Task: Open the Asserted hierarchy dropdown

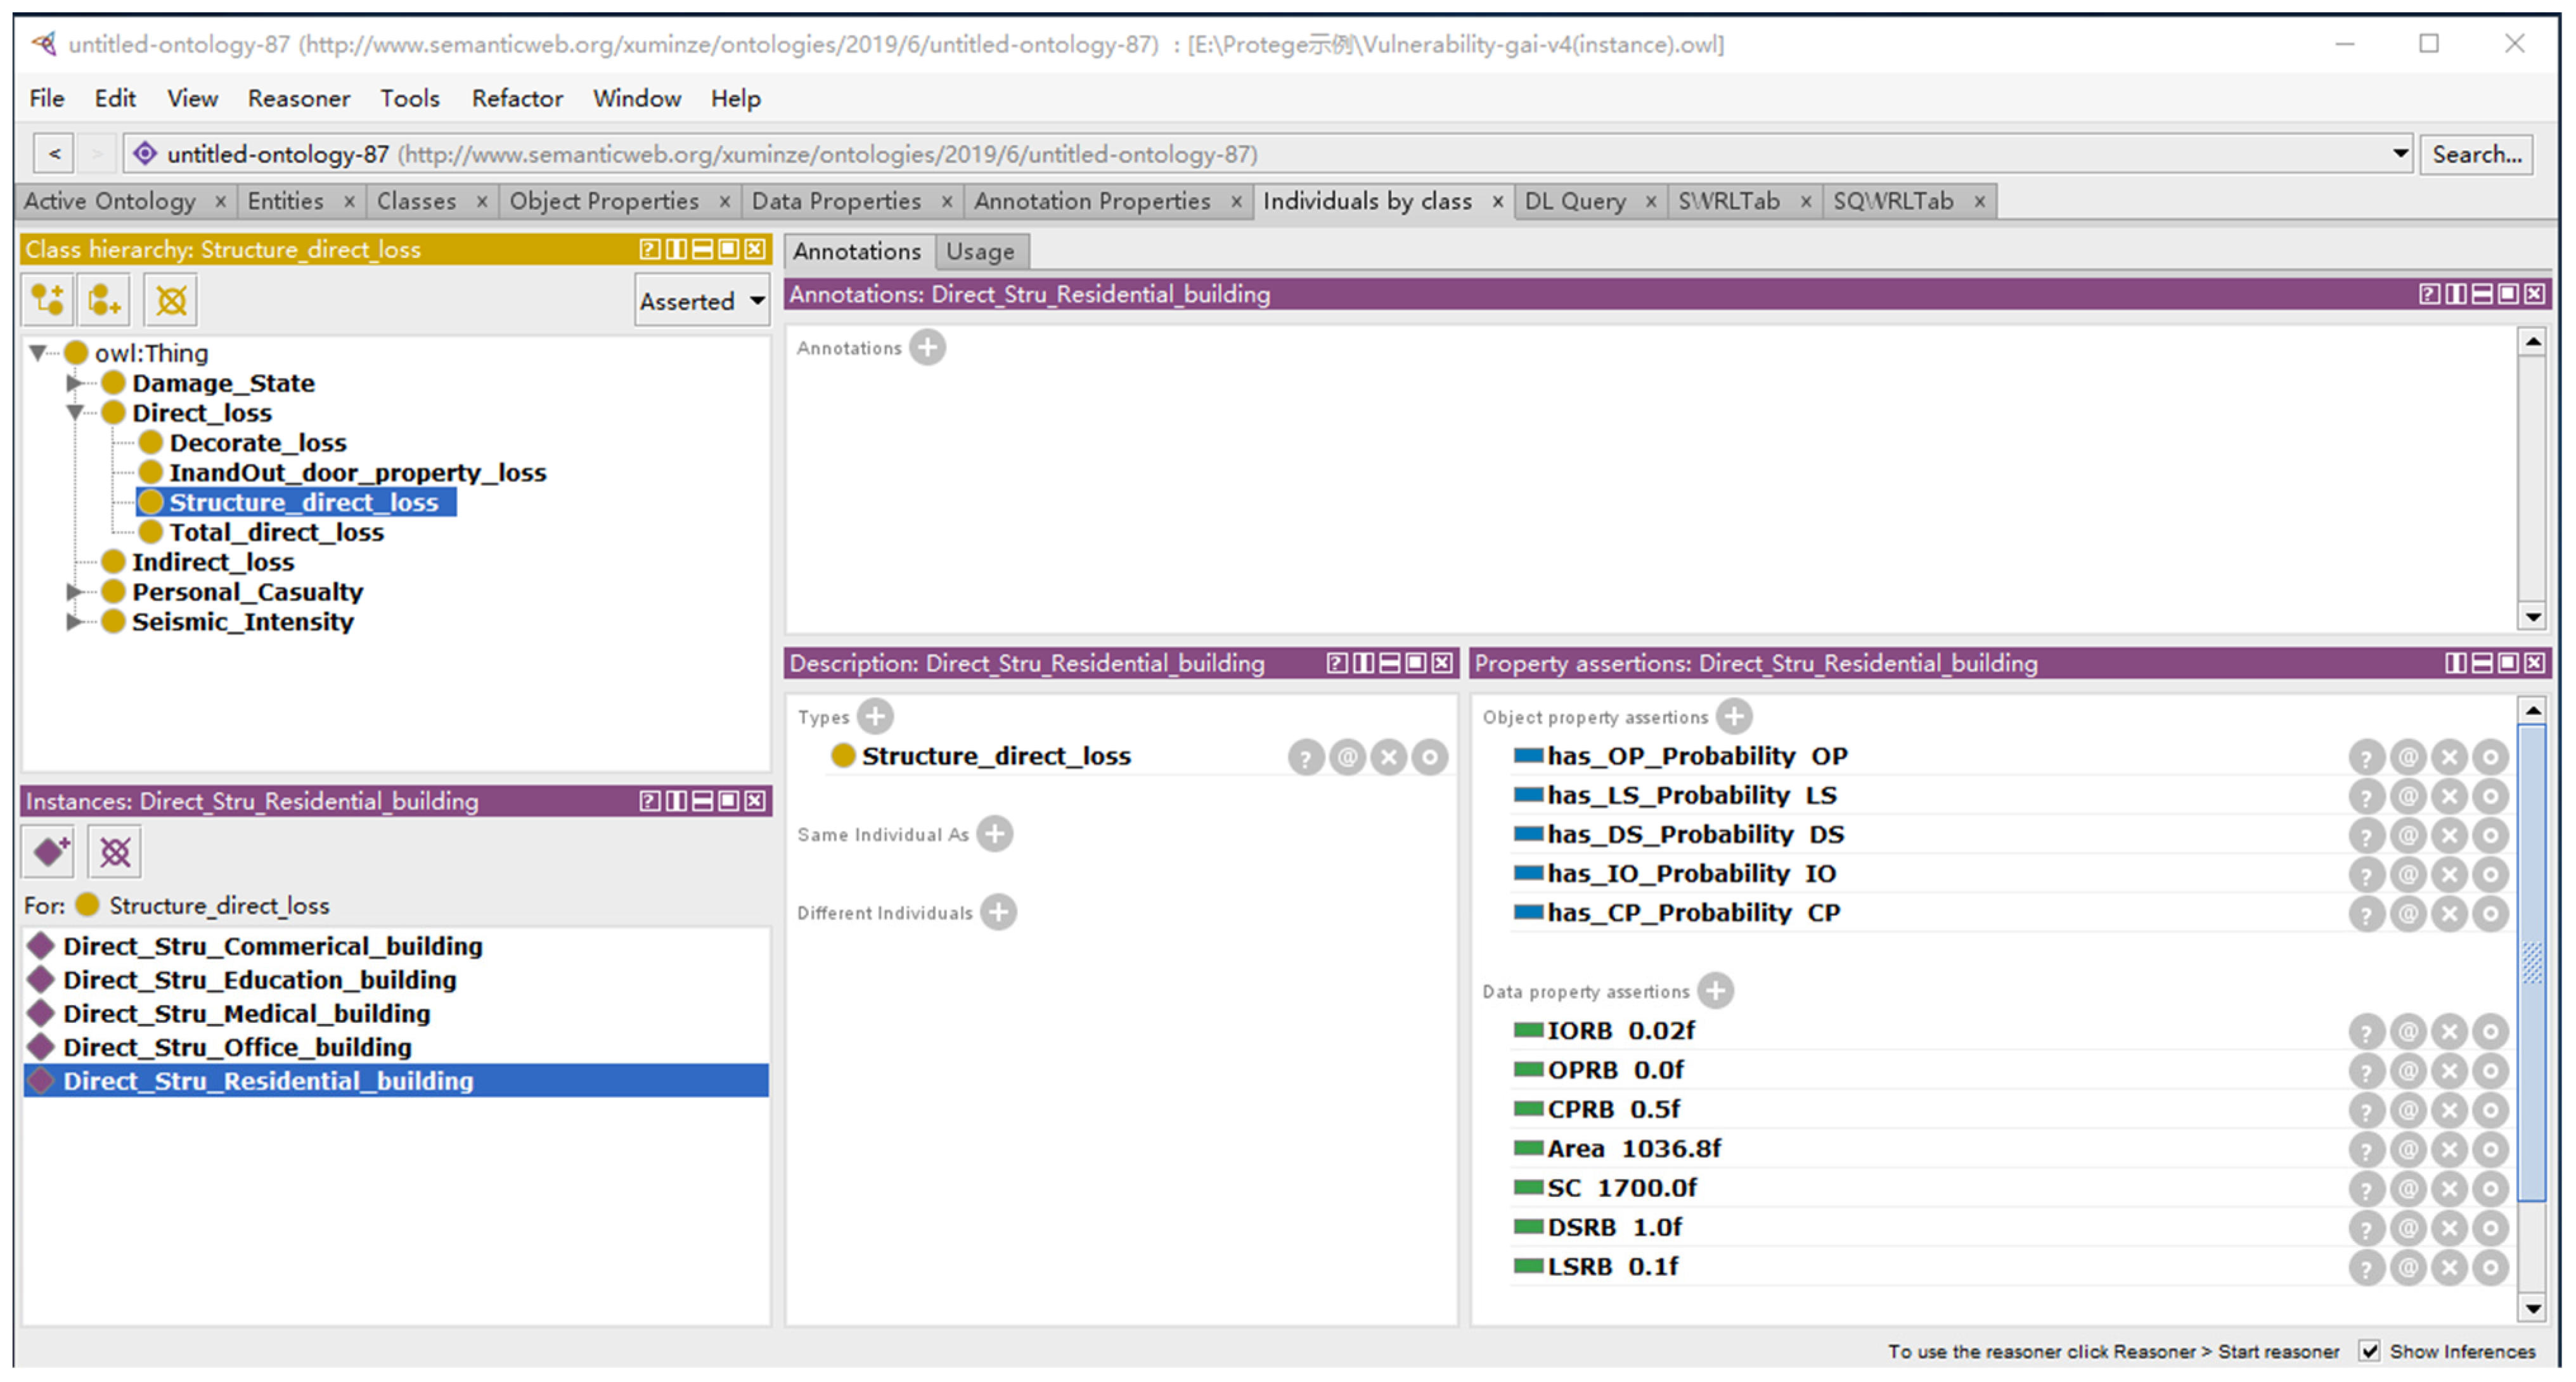Action: (x=702, y=301)
